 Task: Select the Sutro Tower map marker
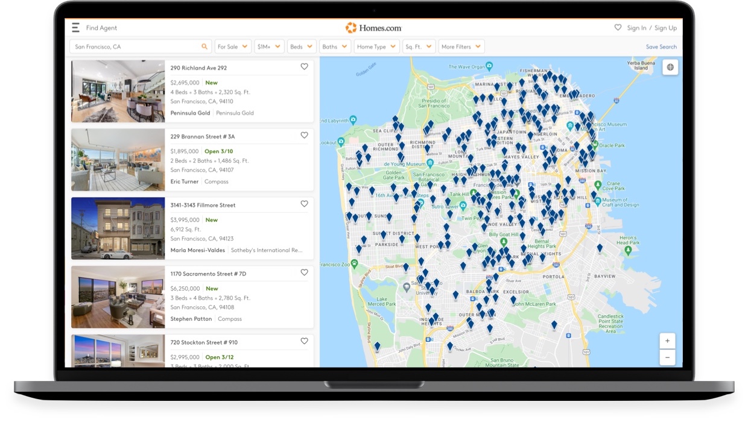point(463,205)
